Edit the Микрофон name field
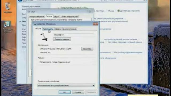This screenshot has height=96, width=171. click(x=73, y=35)
